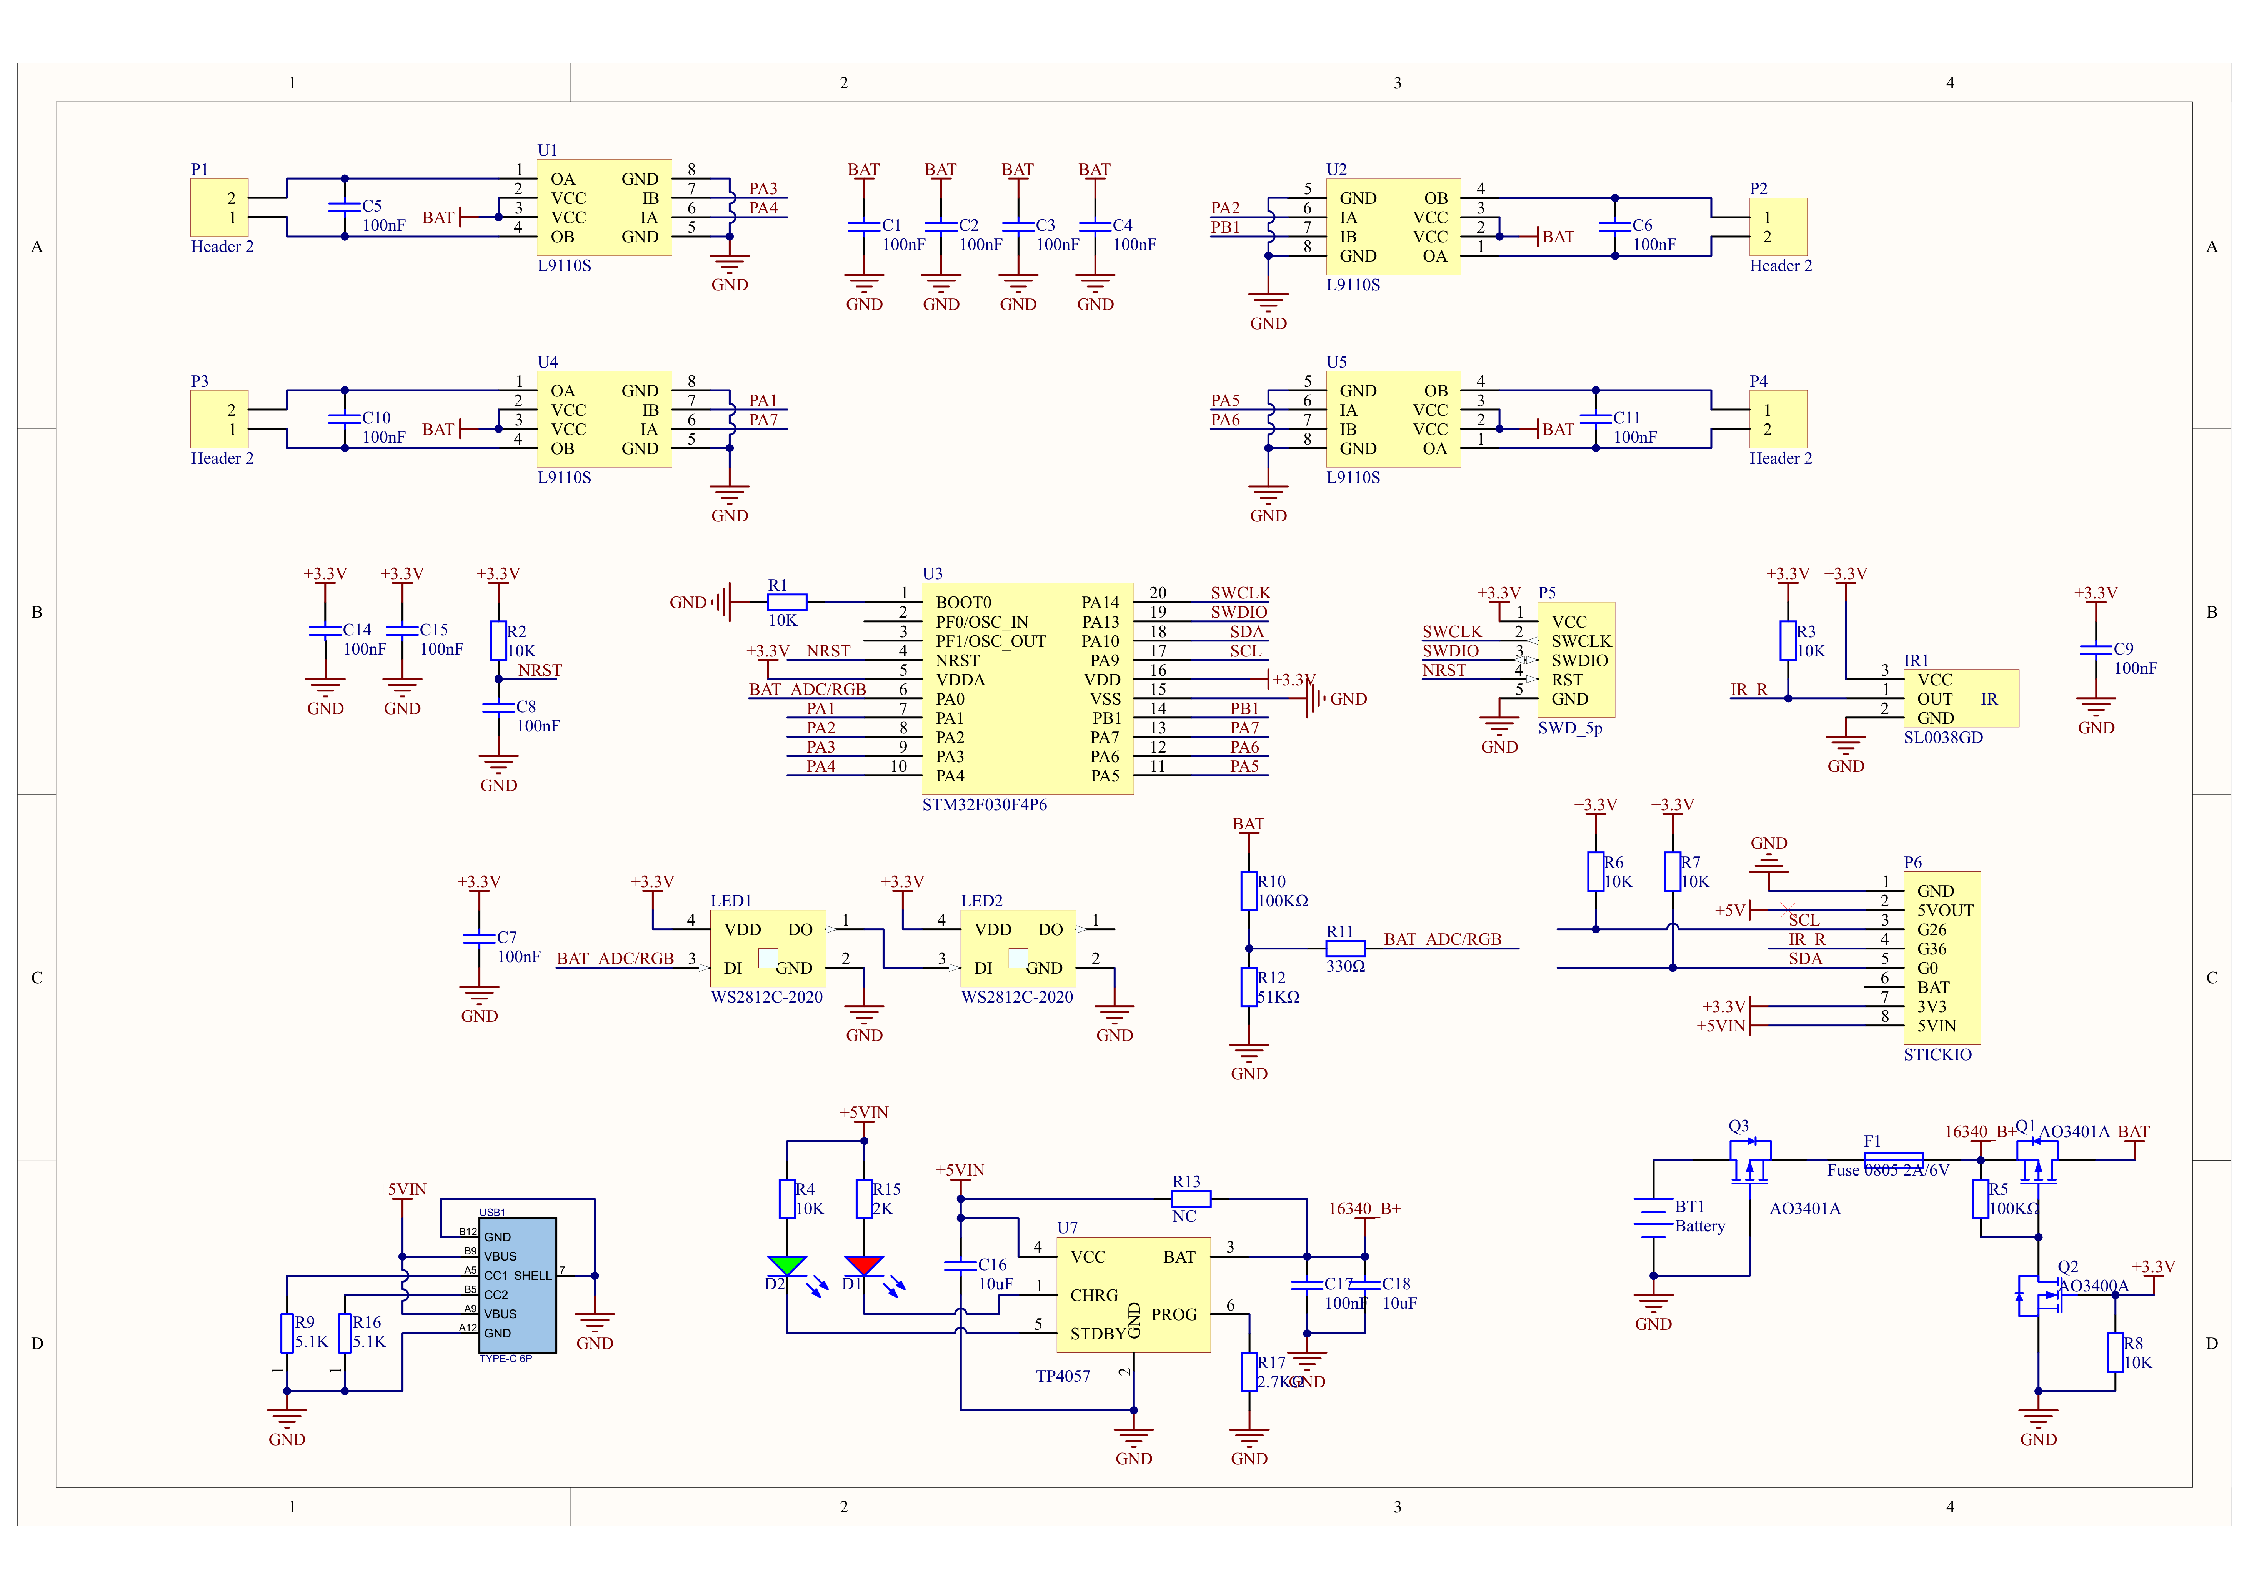Click the PA5 net label beside U5
The image size is (2249, 1589).
pyautogui.click(x=1225, y=401)
